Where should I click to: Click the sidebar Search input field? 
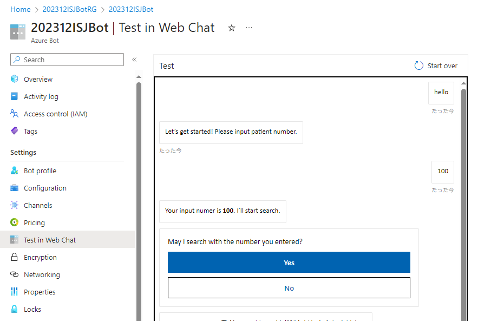tap(70, 60)
